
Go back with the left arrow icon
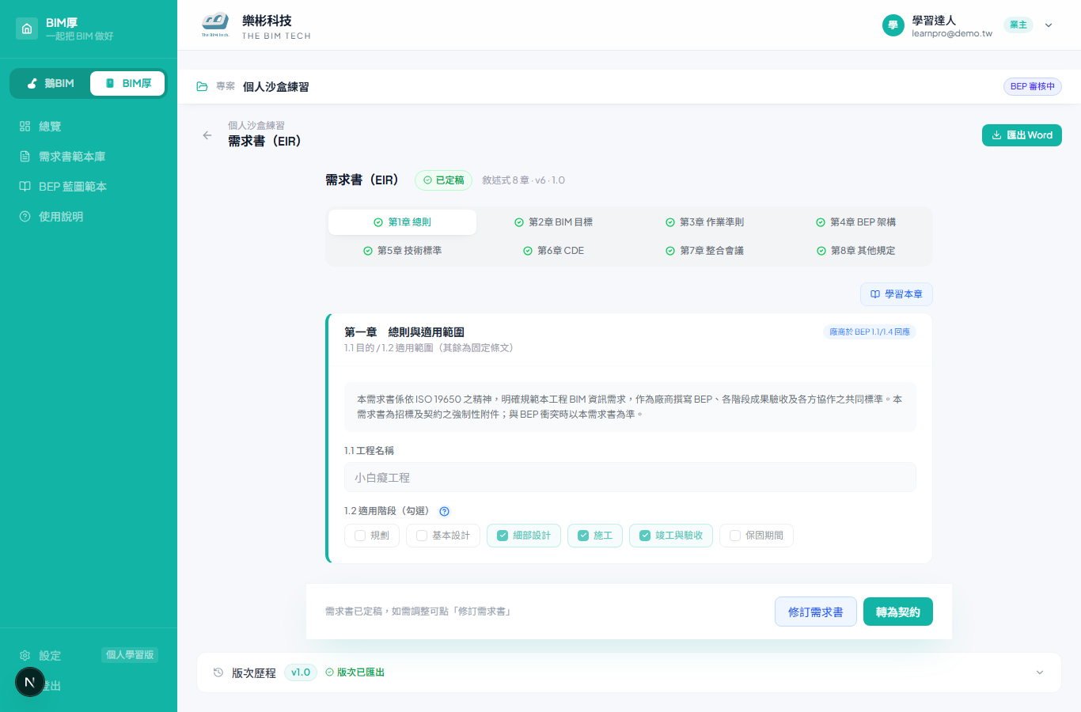click(x=207, y=135)
